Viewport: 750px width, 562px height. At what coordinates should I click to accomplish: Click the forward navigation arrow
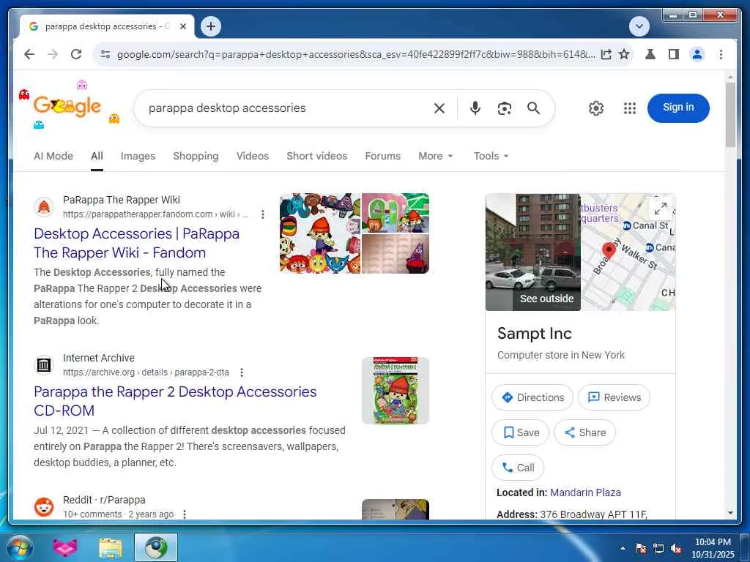point(53,54)
